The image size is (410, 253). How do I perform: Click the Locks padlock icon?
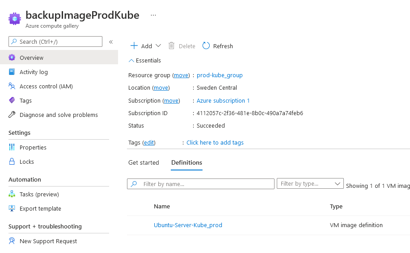[12, 162]
